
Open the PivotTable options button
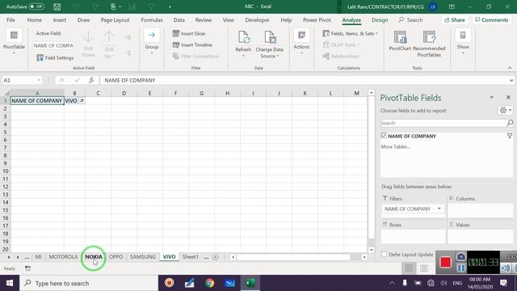(x=14, y=40)
